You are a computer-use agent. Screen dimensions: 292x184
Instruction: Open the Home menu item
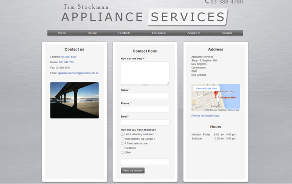coord(62,33)
